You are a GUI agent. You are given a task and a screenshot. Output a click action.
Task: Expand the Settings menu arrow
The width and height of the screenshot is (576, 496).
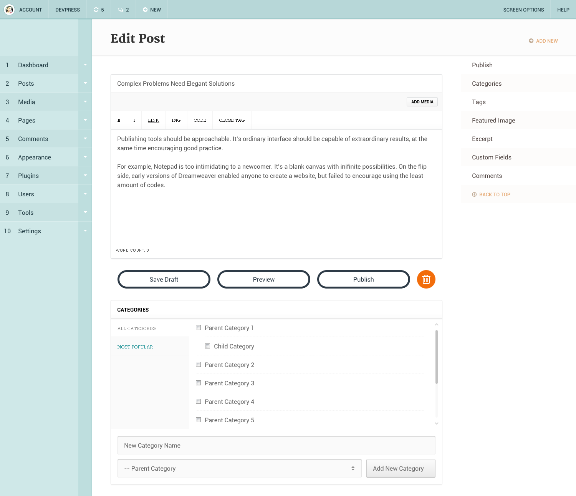click(x=85, y=231)
